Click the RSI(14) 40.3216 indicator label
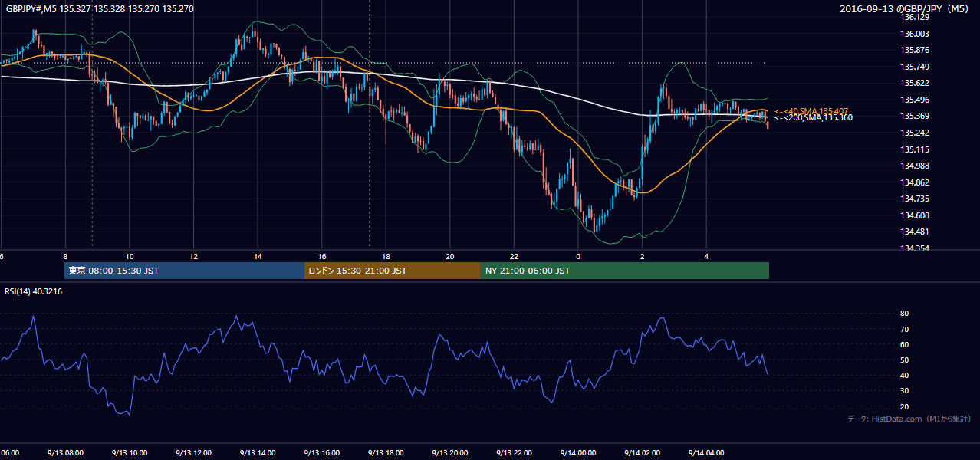Screen dimensions: 980x460 click(x=34, y=291)
